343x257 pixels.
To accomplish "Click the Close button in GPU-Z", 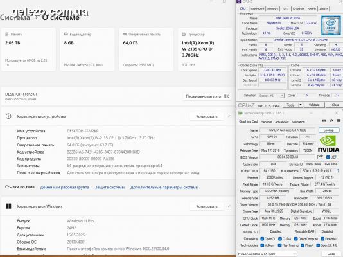I will point(331,254).
